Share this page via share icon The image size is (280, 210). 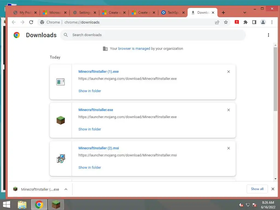click(x=217, y=22)
